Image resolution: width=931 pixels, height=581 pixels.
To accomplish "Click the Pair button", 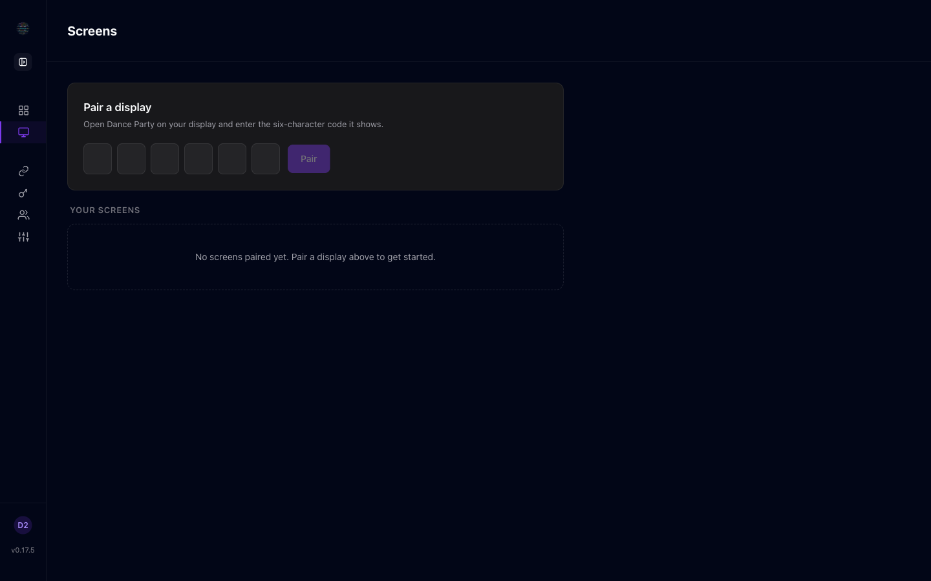I will (x=309, y=159).
